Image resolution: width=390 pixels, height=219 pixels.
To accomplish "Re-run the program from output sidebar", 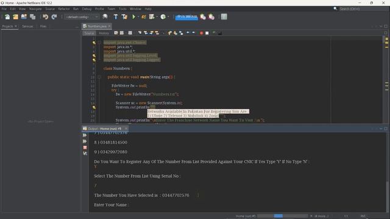I will (85, 135).
